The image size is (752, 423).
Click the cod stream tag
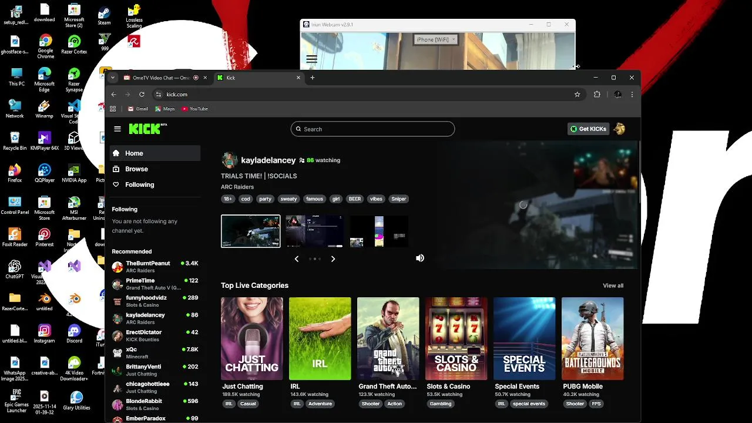click(246, 199)
